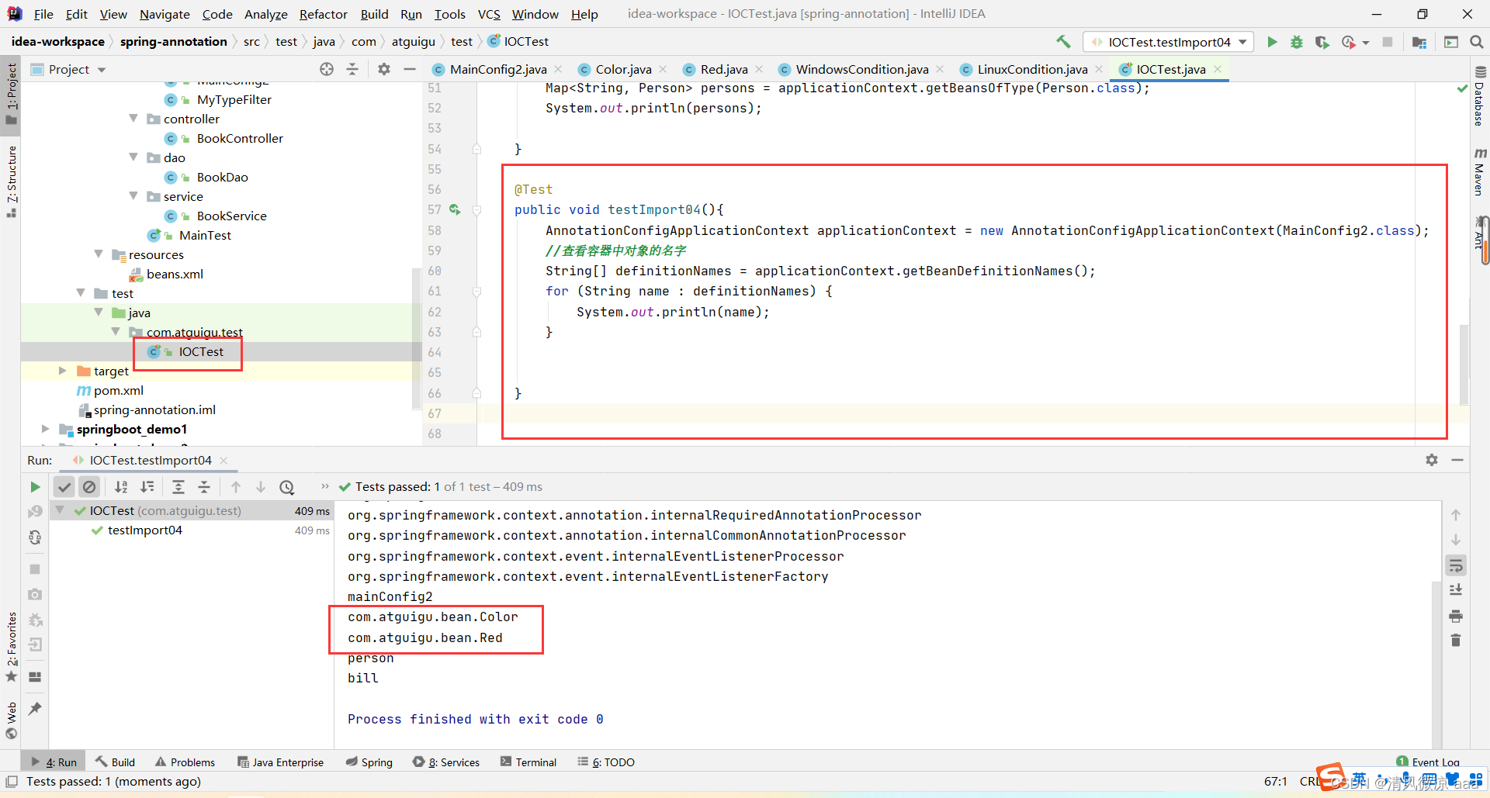
Task: Open the 6: TODO tool window
Action: tap(606, 762)
